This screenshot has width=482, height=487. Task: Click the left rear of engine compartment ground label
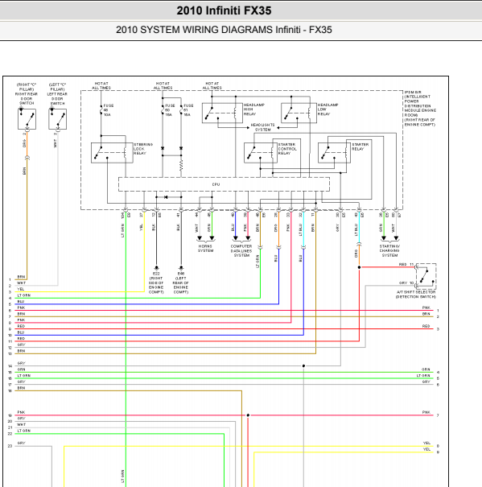point(181,283)
